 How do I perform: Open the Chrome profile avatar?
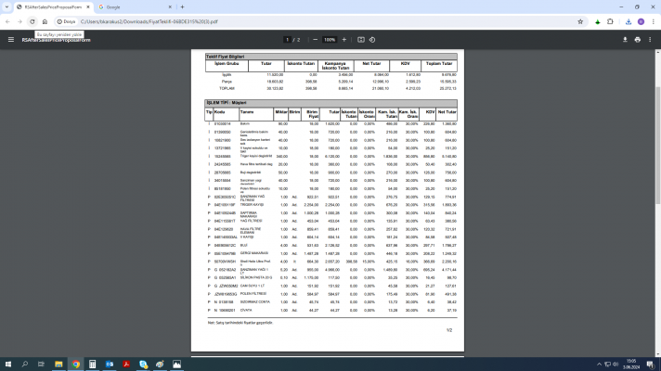point(641,21)
